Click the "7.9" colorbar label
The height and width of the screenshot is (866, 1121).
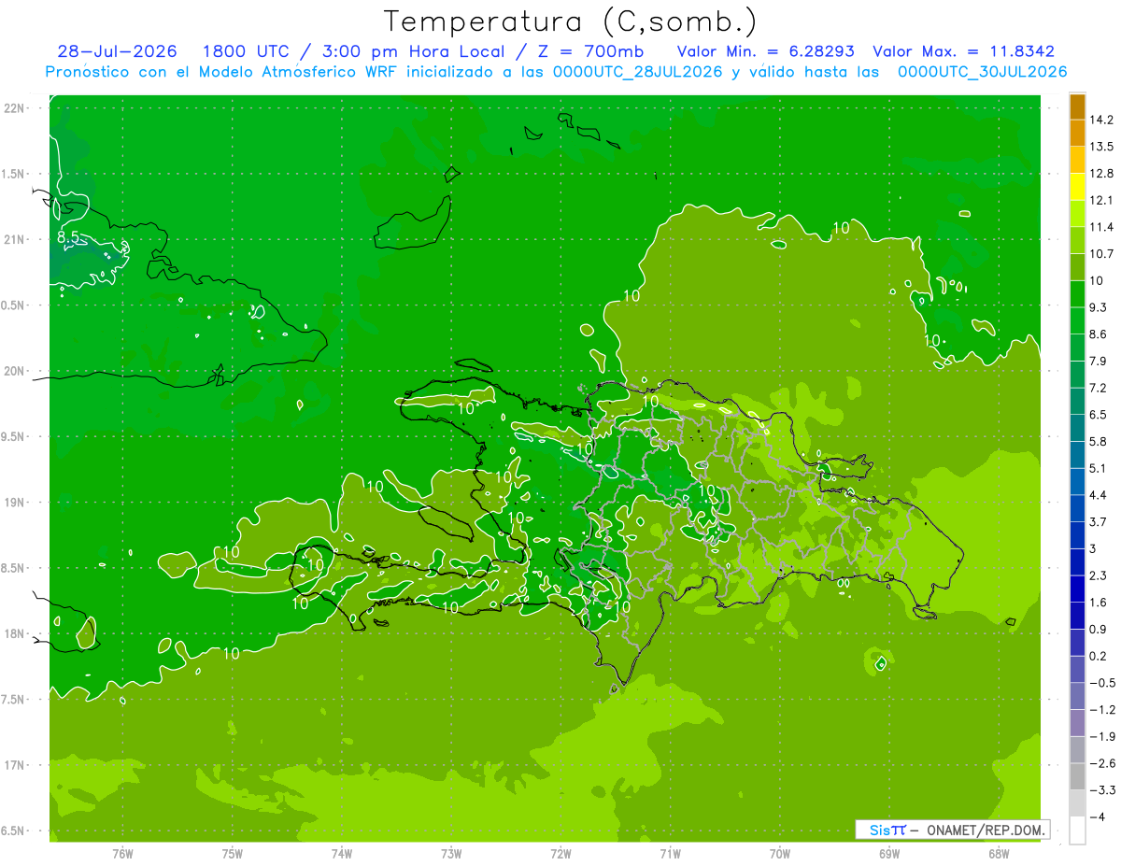1099,361
